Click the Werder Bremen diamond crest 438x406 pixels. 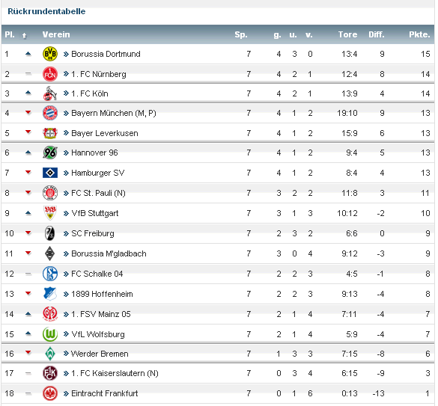coord(50,354)
